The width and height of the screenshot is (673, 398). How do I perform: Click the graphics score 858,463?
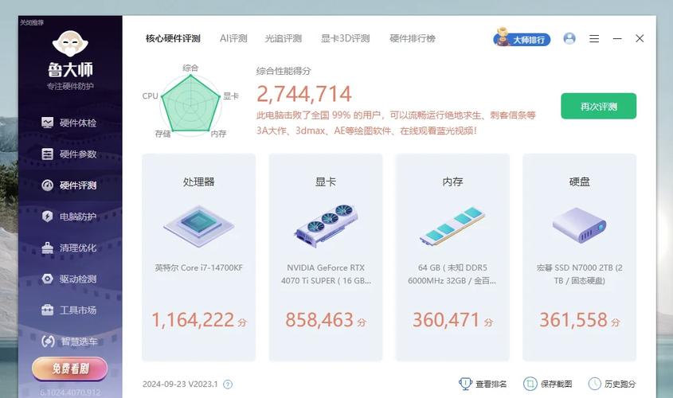click(319, 320)
